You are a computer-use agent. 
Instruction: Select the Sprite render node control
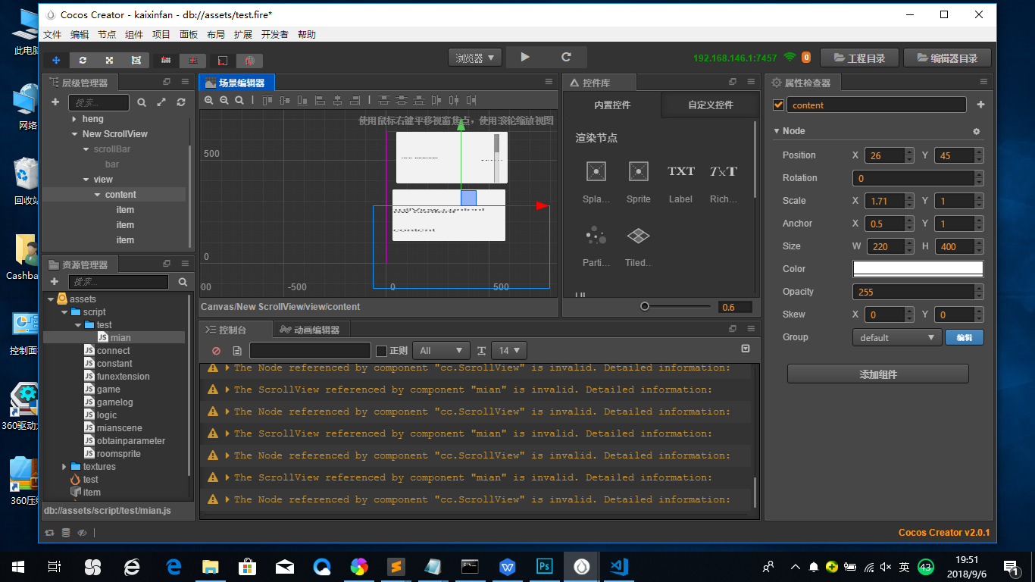point(638,172)
